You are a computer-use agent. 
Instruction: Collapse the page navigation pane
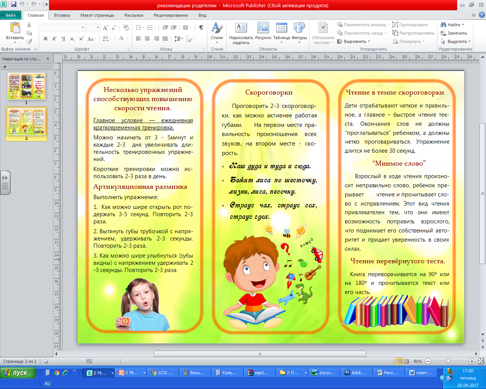coord(47,59)
